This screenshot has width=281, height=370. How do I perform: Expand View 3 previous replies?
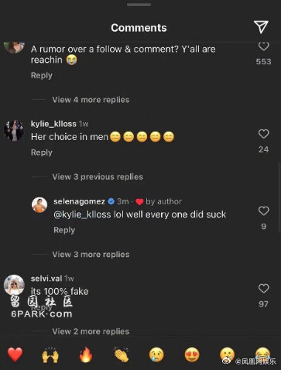coord(98,176)
